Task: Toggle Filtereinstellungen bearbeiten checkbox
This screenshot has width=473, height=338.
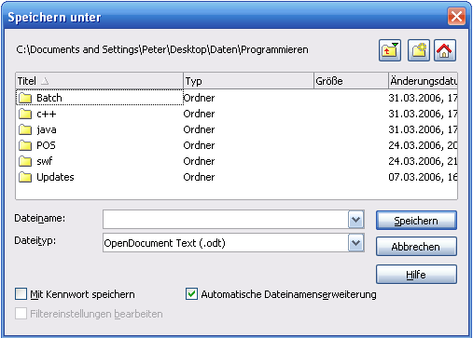Action: 21,314
